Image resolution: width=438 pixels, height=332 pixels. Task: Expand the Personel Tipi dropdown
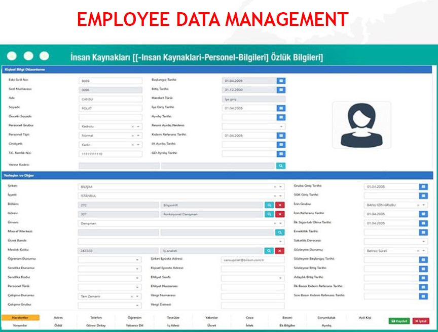(x=138, y=136)
